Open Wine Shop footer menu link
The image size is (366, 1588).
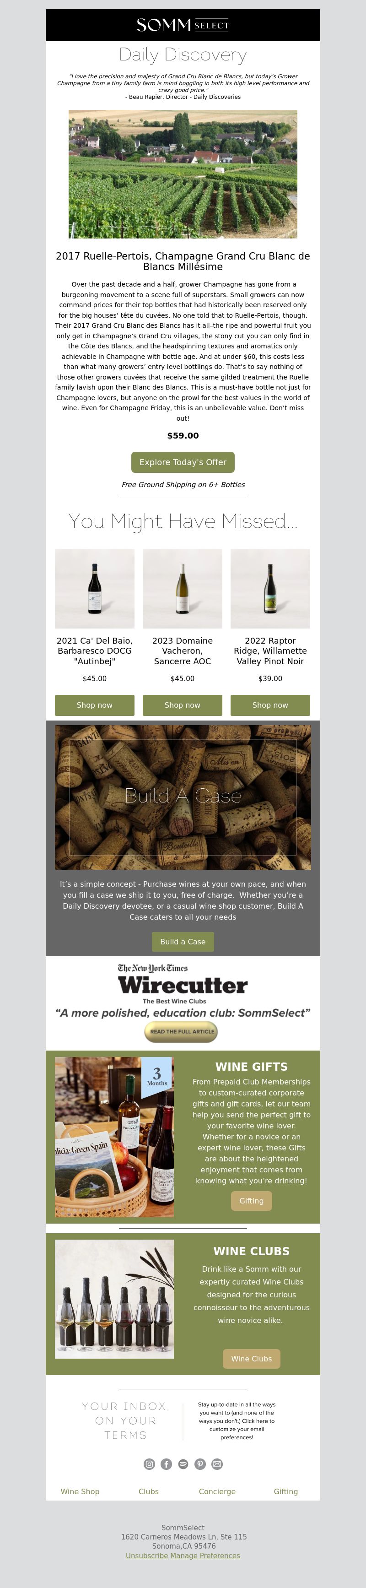pos(80,1492)
